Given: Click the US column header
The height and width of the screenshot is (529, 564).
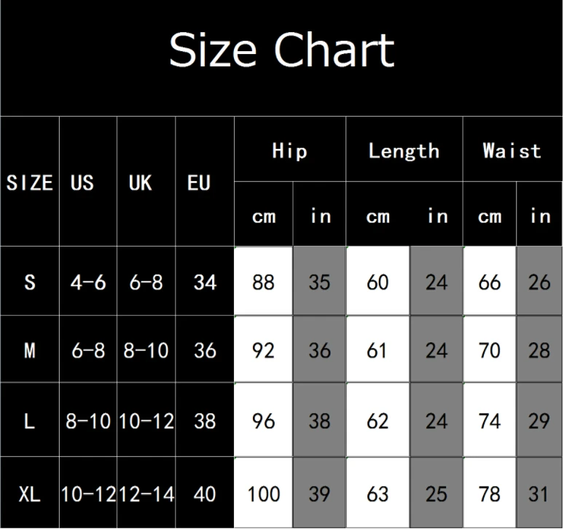Looking at the screenshot, I should click(88, 182).
